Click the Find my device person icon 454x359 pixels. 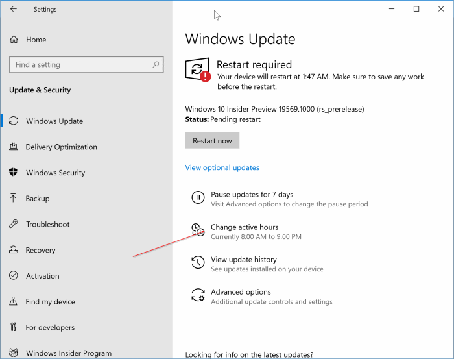(x=14, y=301)
